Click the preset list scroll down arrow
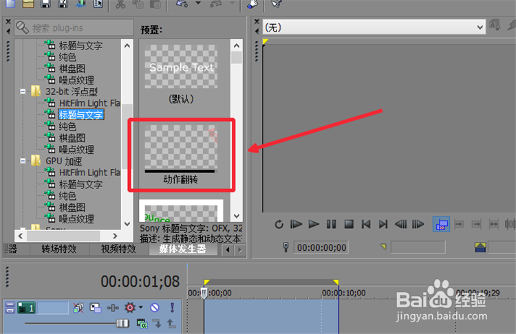The width and height of the screenshot is (516, 334). (237, 216)
